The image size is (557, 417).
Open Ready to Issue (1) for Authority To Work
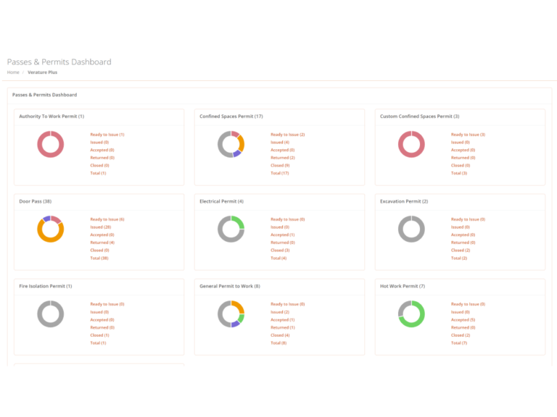coord(107,135)
